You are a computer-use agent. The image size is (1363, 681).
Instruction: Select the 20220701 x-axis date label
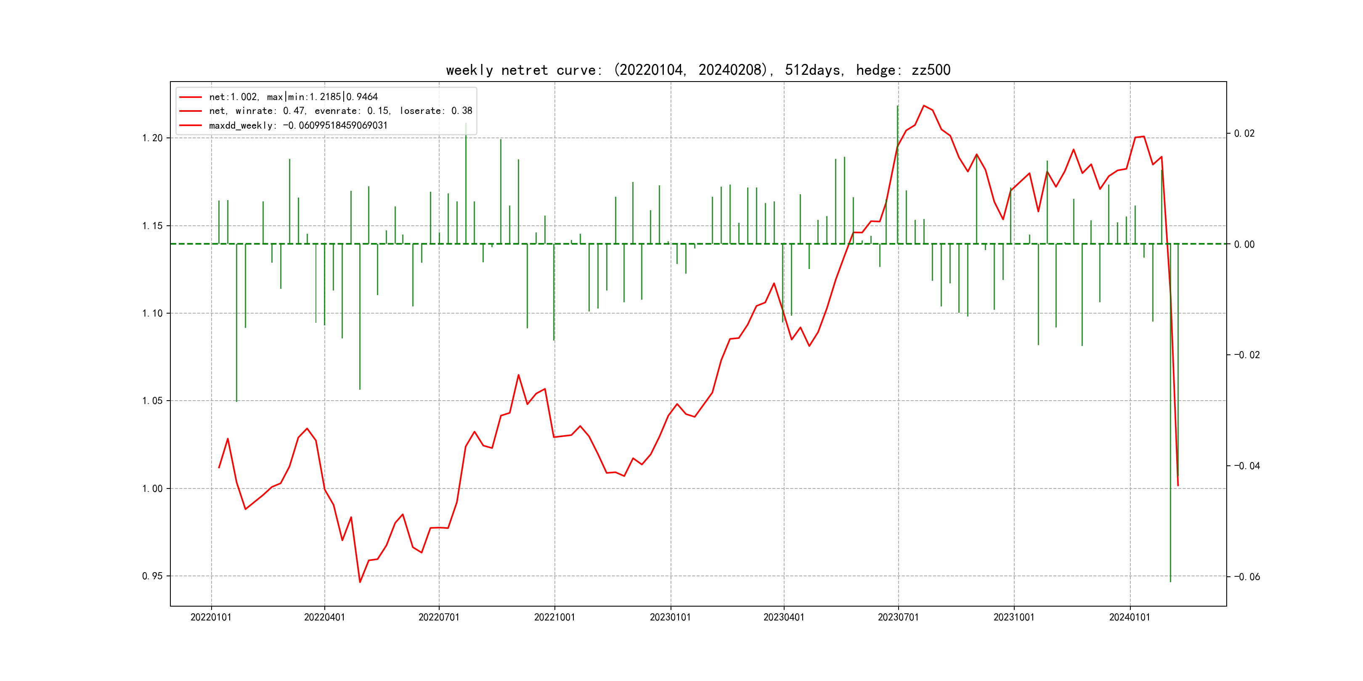tap(439, 618)
